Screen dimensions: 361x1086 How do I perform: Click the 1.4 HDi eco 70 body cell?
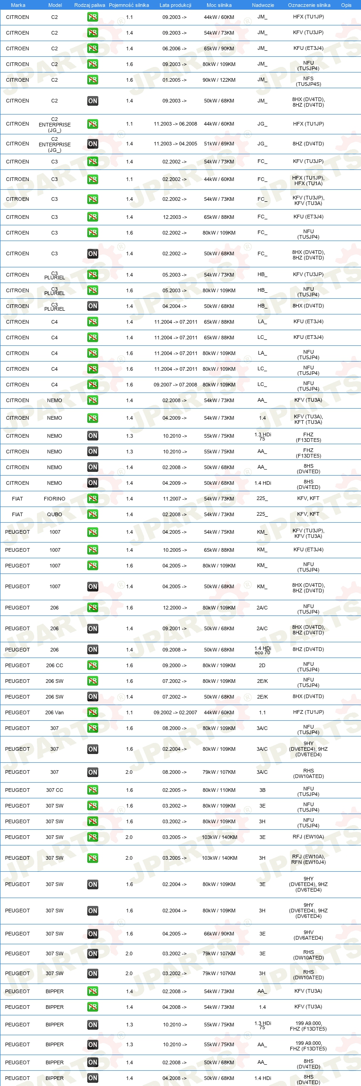point(263,651)
